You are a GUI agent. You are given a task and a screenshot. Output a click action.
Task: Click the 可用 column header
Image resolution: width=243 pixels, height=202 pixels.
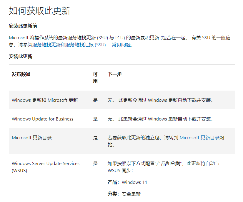95,78
